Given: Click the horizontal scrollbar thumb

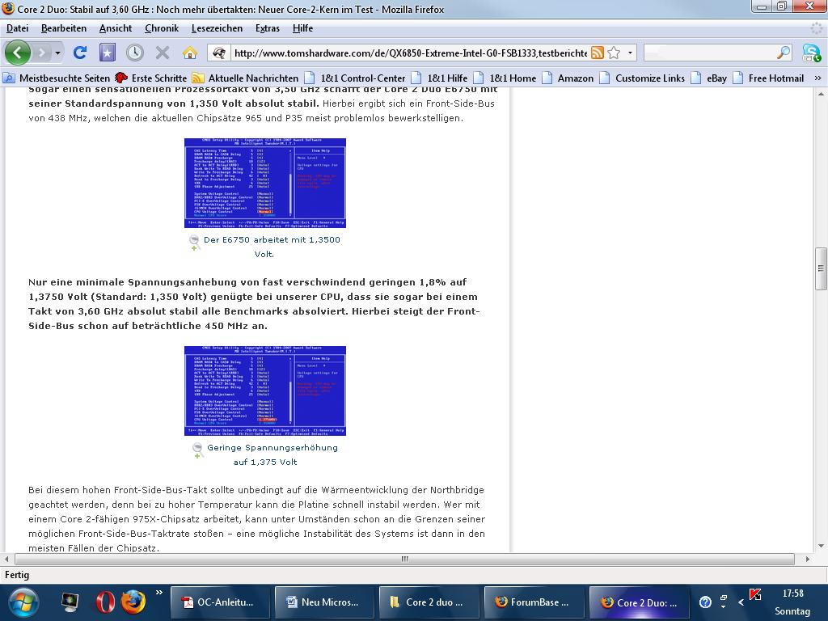Looking at the screenshot, I should (404, 559).
